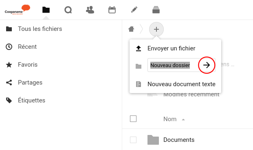
Task: Tick the select-all files checkbox
Action: tap(133, 119)
